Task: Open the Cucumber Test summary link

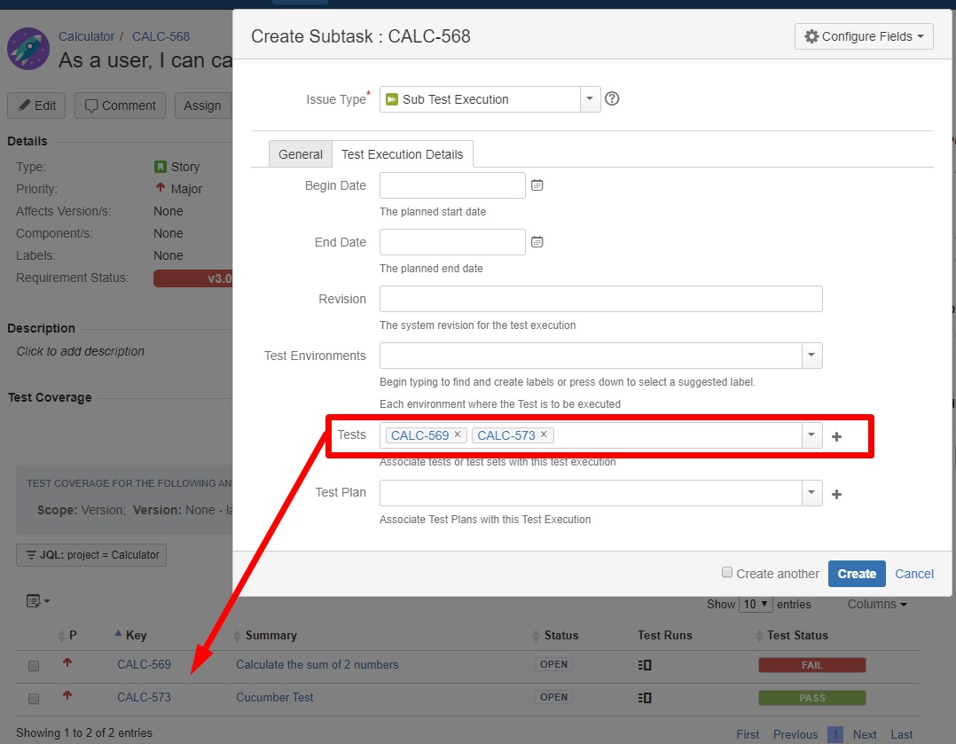Action: (x=274, y=698)
